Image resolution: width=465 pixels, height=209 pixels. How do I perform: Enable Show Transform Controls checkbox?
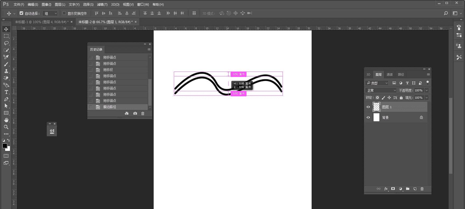(64, 13)
